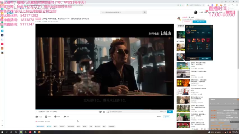Give coins using the coin icon
Screen dimensions: 239x134
coord(46,117)
